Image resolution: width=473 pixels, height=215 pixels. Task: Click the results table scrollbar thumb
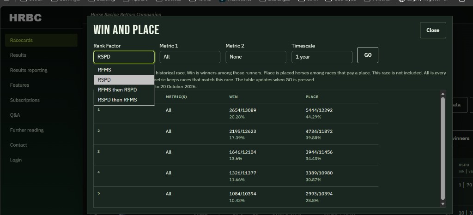(443, 149)
